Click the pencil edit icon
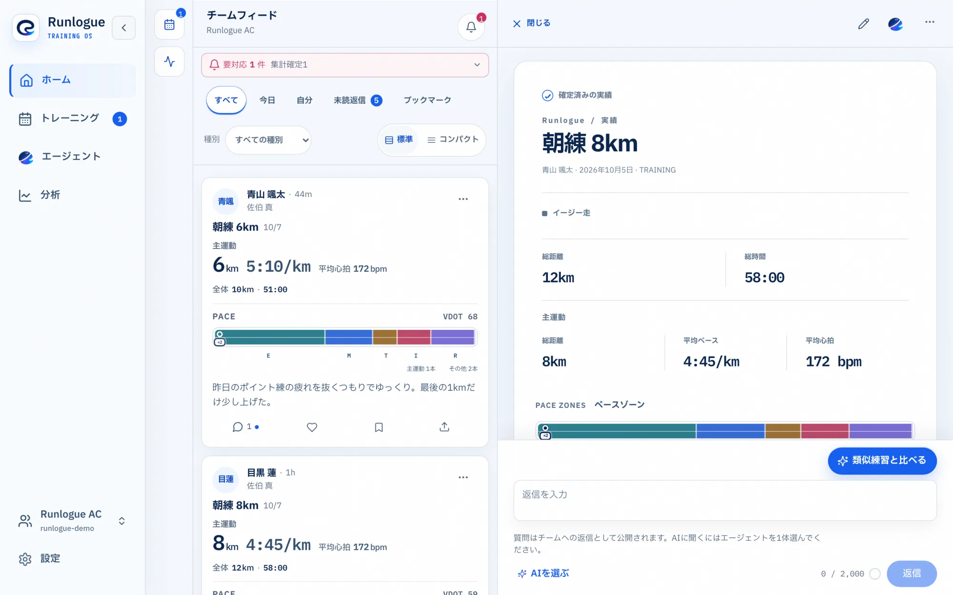This screenshot has height=595, width=953. tap(863, 23)
